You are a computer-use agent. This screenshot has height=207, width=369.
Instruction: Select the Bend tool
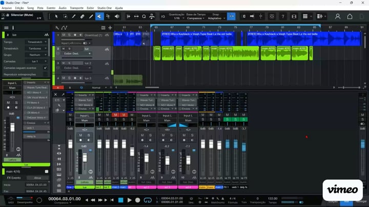point(108,16)
